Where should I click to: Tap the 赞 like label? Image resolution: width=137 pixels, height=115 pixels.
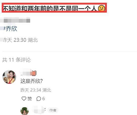29,99
